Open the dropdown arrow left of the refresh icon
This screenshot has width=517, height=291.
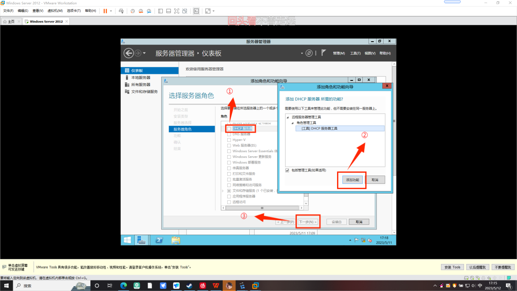302,53
